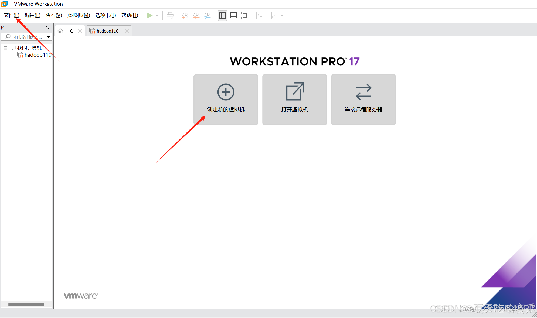Enter full screen mode icon
This screenshot has height=318, width=537.
point(244,15)
